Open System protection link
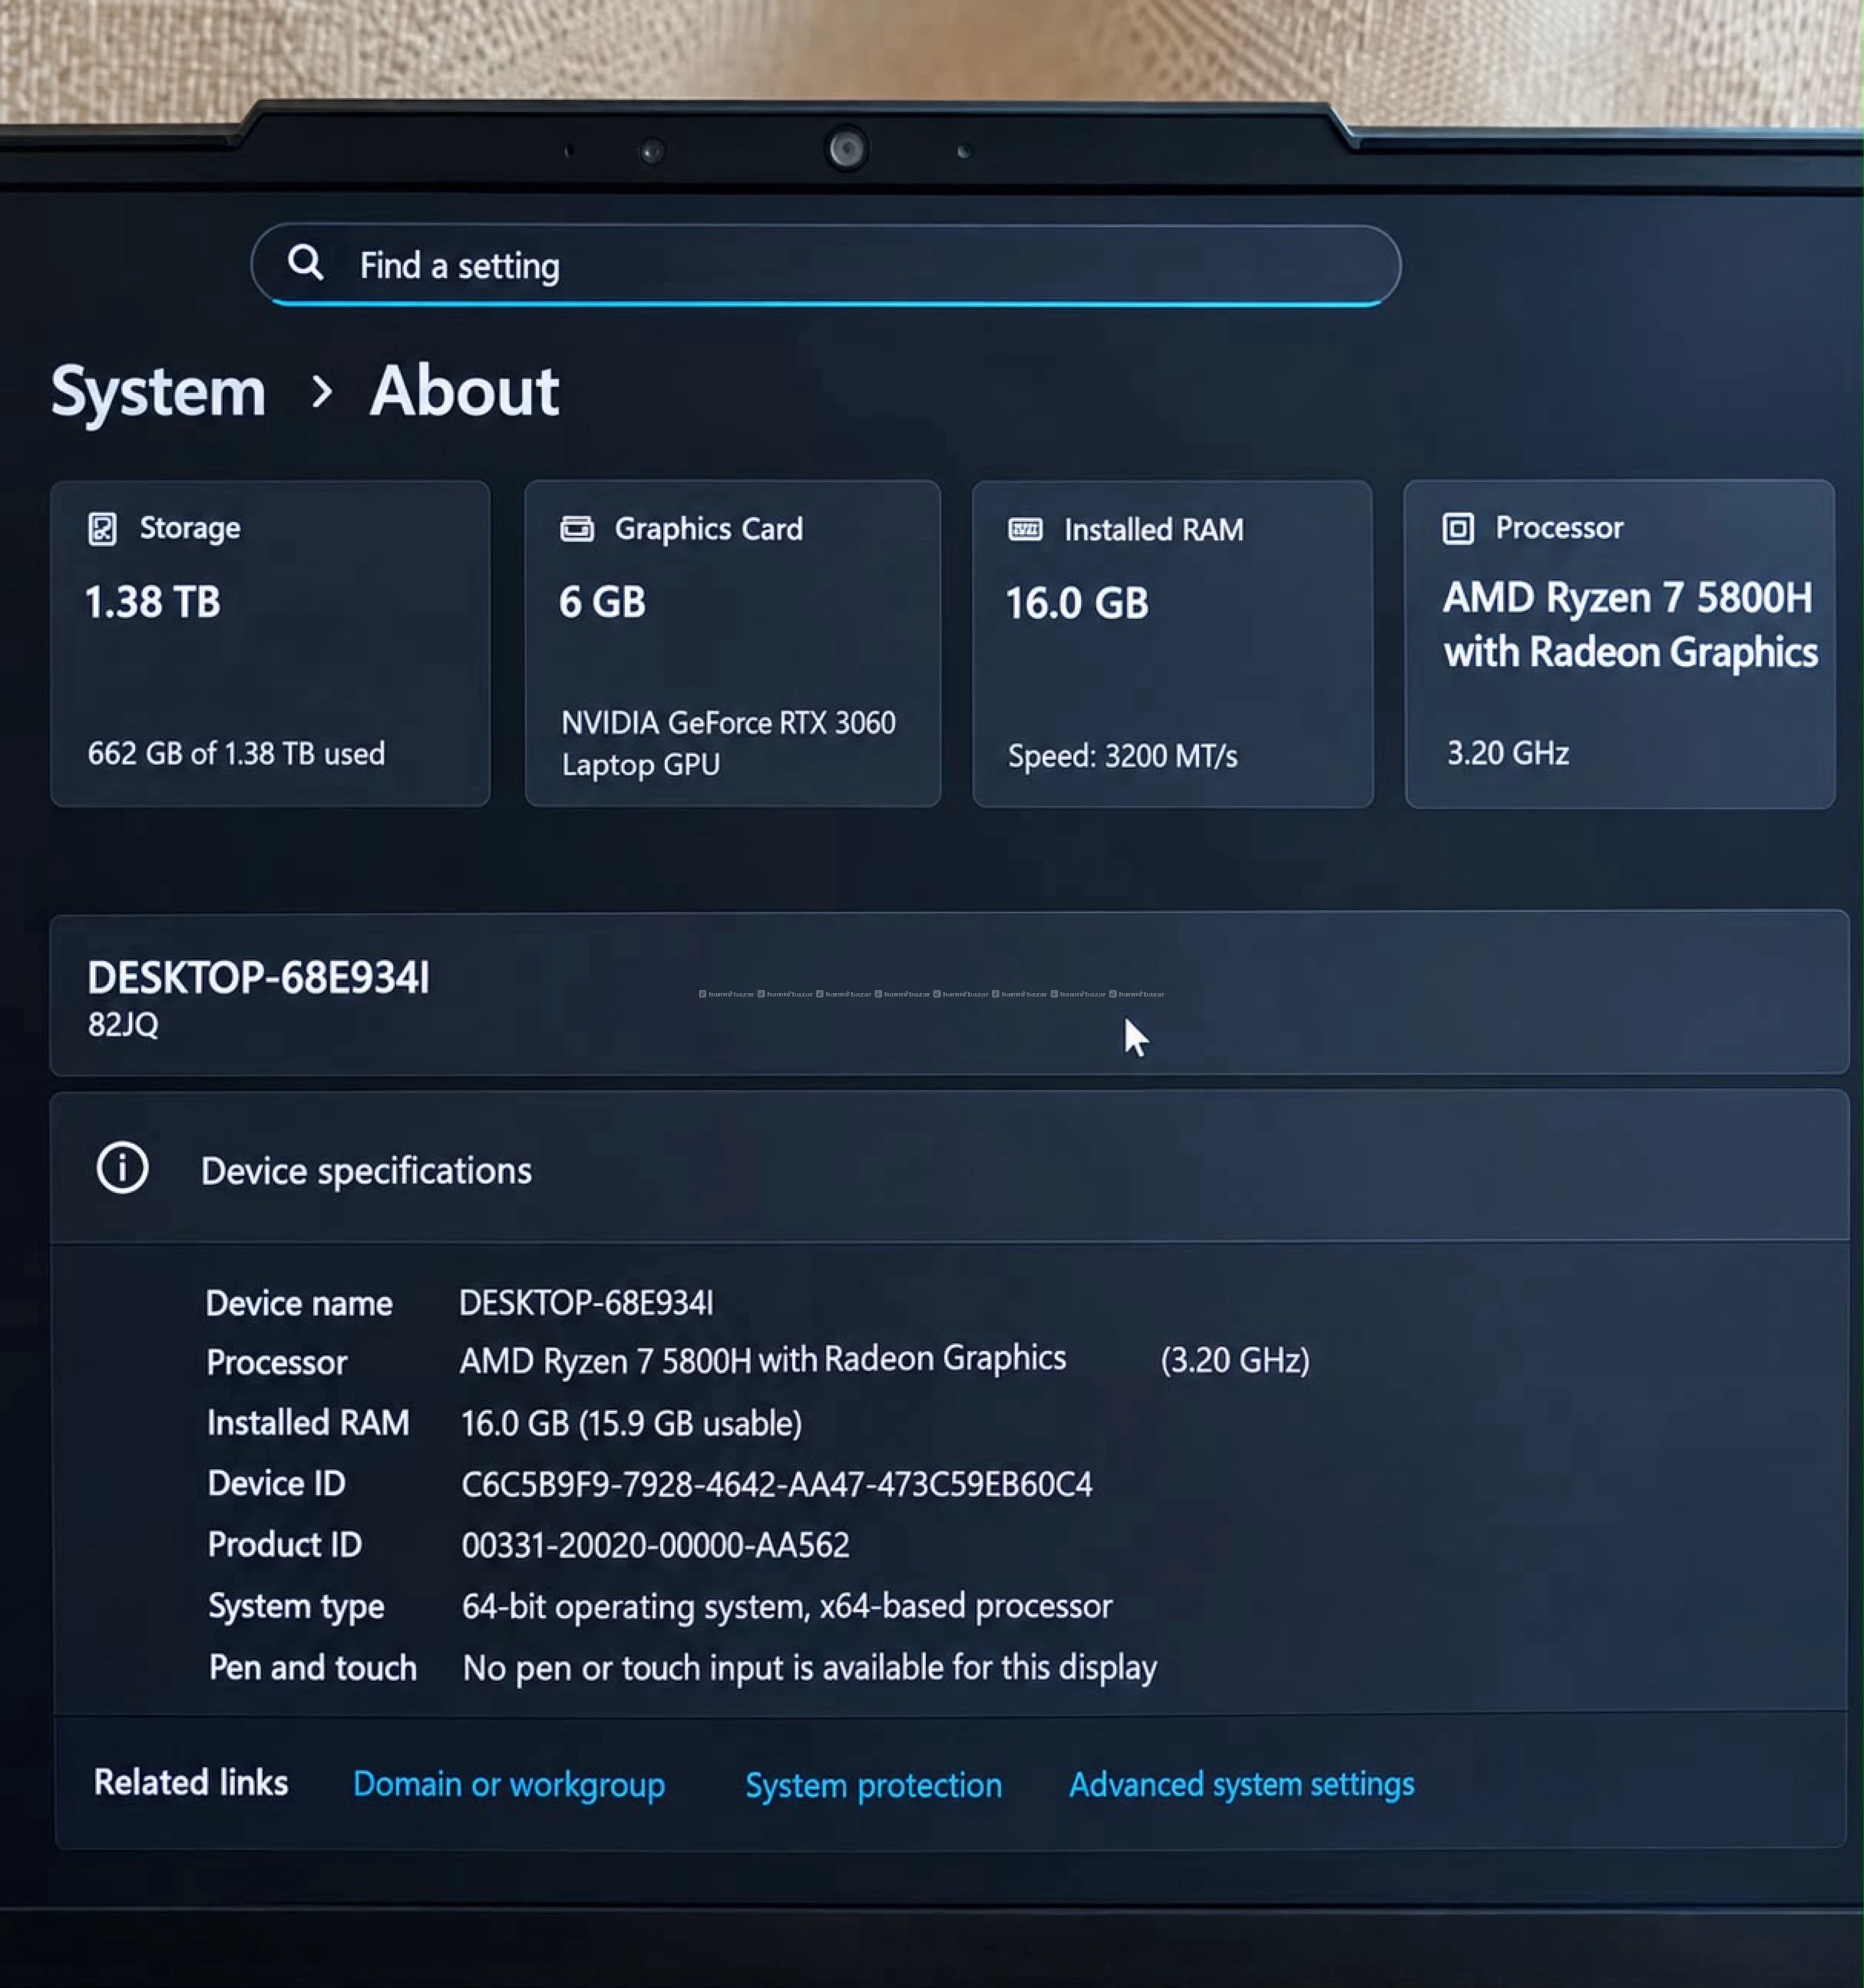Image resolution: width=1864 pixels, height=1988 pixels. (x=873, y=1786)
